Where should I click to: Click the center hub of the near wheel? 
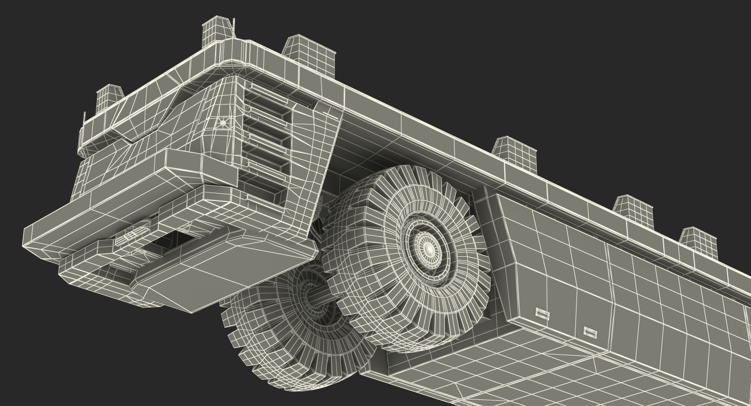pyautogui.click(x=429, y=249)
